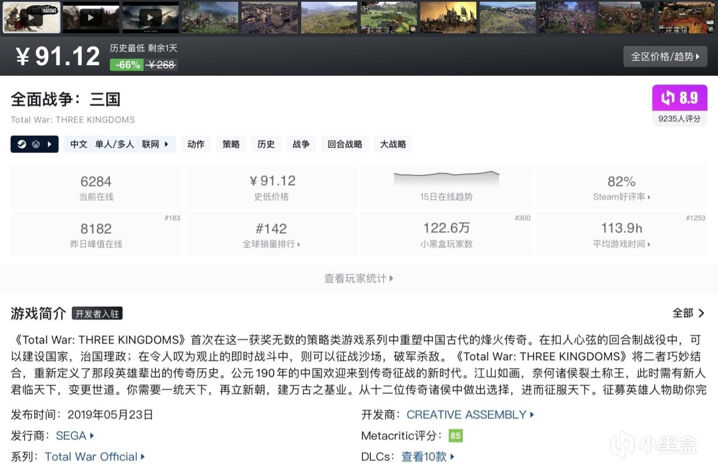
Task: Click the Metacritic score 85 badge
Action: (x=455, y=436)
